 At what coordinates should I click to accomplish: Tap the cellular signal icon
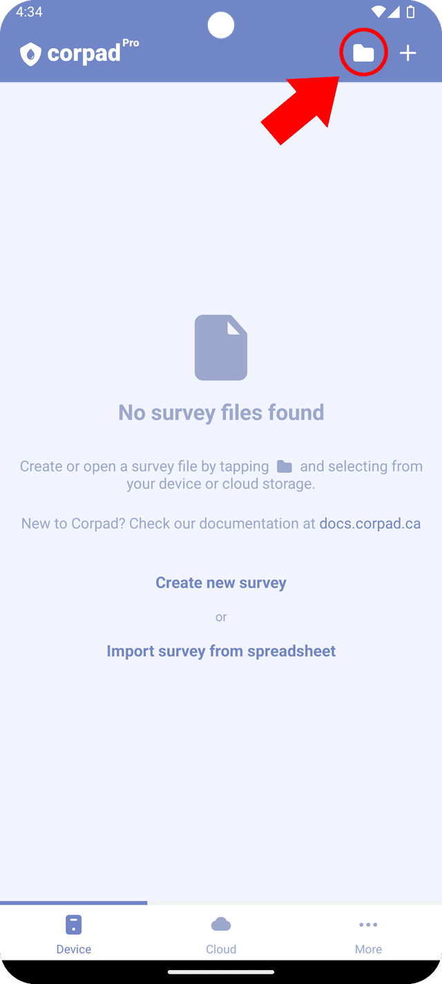[x=394, y=12]
